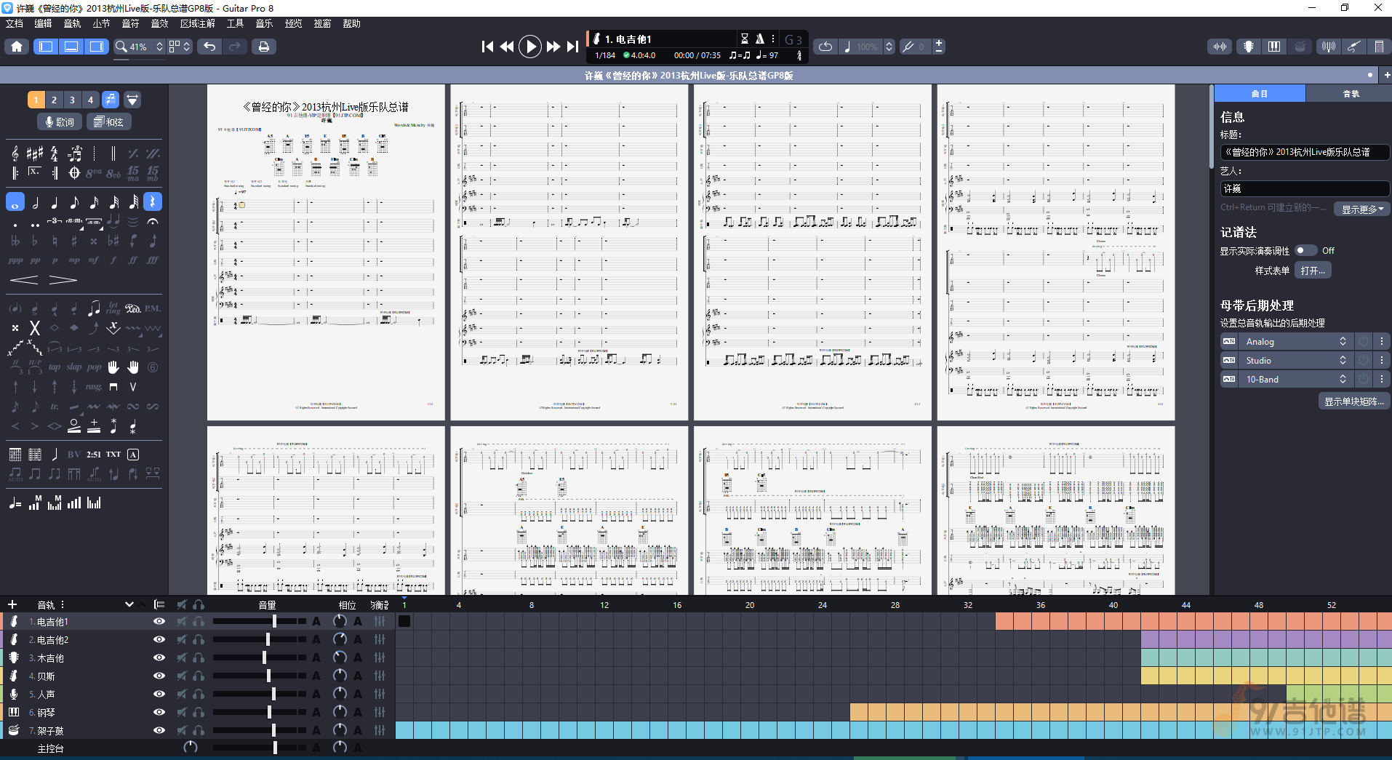Mute the 木吉他 track
Screen dimensions: 1392x760
click(182, 658)
